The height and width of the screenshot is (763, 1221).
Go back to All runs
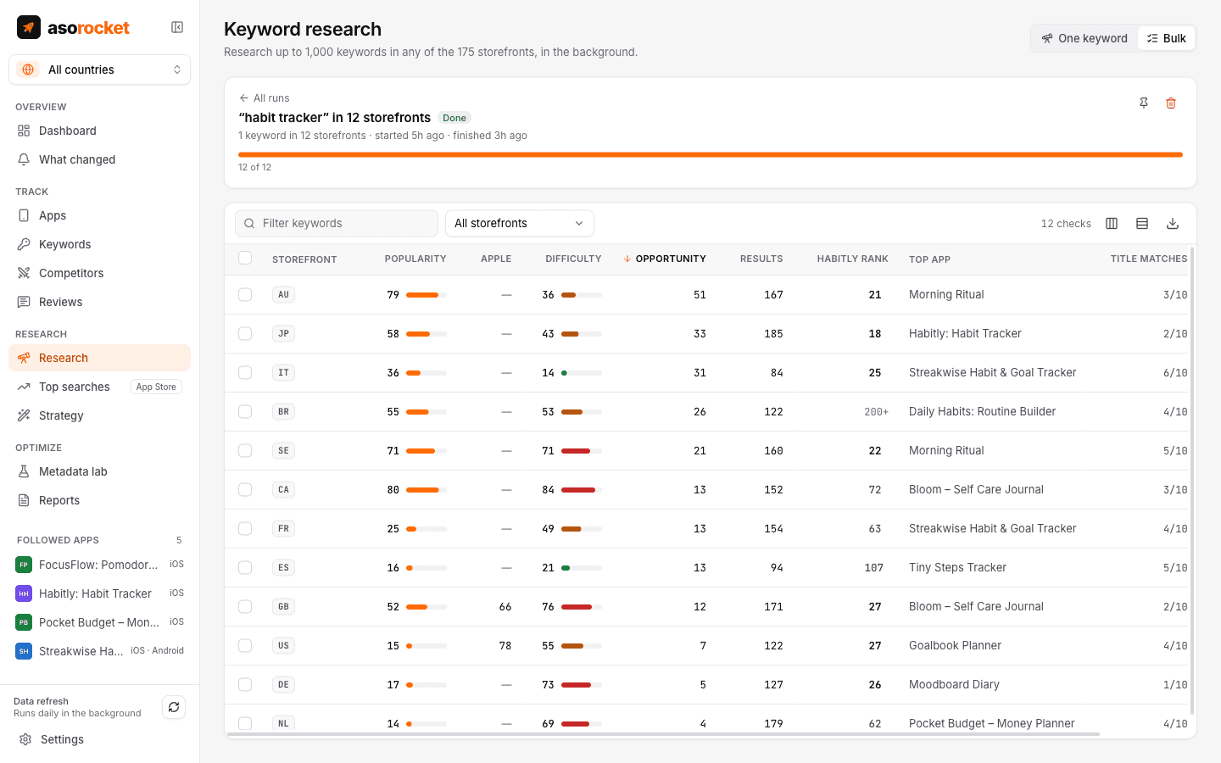point(264,98)
